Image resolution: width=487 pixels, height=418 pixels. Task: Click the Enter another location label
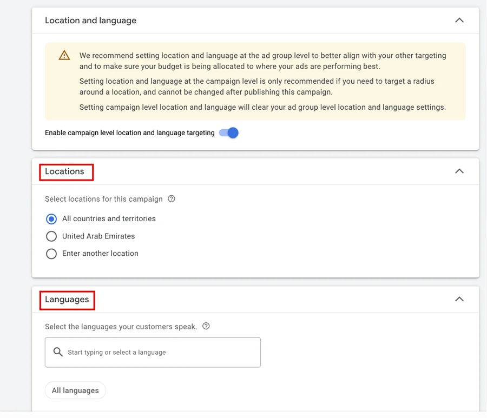pyautogui.click(x=100, y=254)
